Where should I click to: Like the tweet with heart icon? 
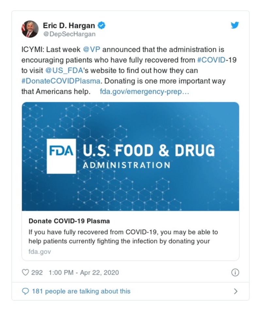tap(25, 272)
